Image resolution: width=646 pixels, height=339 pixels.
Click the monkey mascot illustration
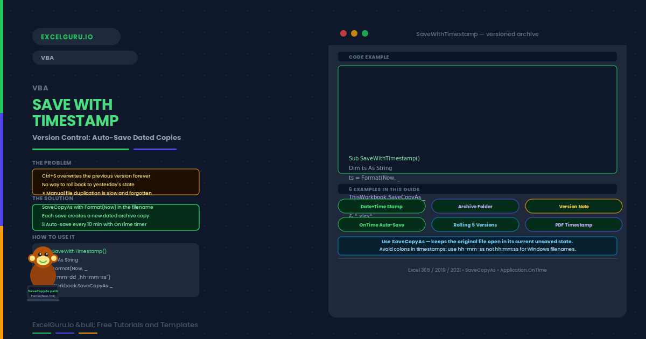pos(43,273)
